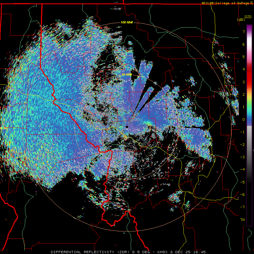Click the 2 value on color scale
Screen dimensions: 254x254
tap(244, 95)
